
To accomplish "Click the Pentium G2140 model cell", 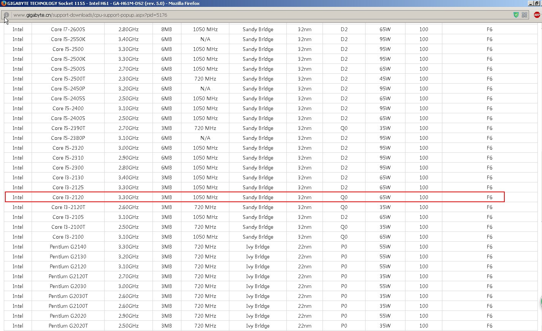I will point(68,247).
